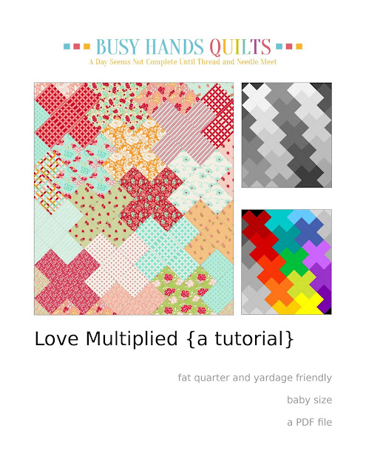Click the red square left of logo
Viewport: 366px width, 473px height.
tap(77, 47)
